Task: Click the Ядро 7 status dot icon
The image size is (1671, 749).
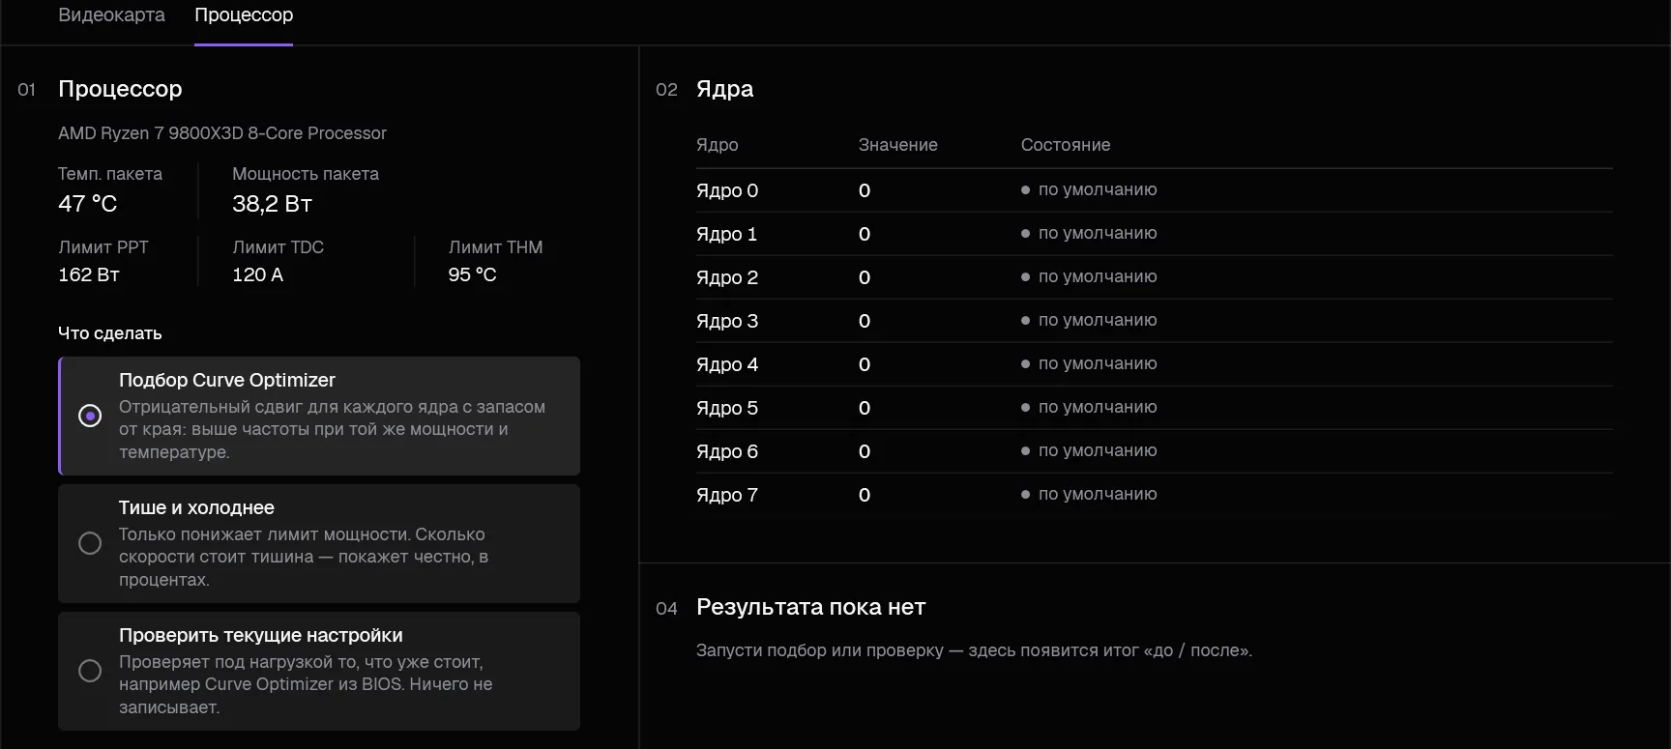Action: 1025,495
